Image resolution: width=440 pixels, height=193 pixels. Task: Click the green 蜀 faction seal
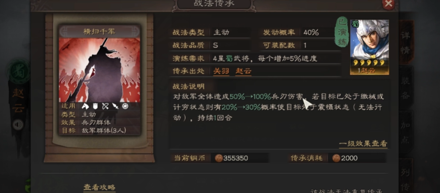(x=19, y=71)
